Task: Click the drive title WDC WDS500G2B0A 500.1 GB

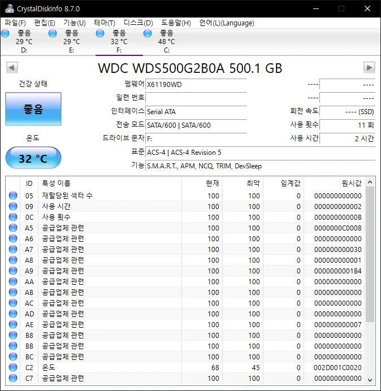Action: pos(190,68)
